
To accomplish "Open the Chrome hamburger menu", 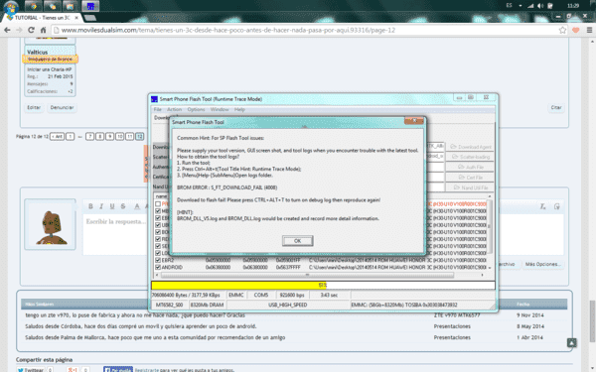I will click(589, 30).
